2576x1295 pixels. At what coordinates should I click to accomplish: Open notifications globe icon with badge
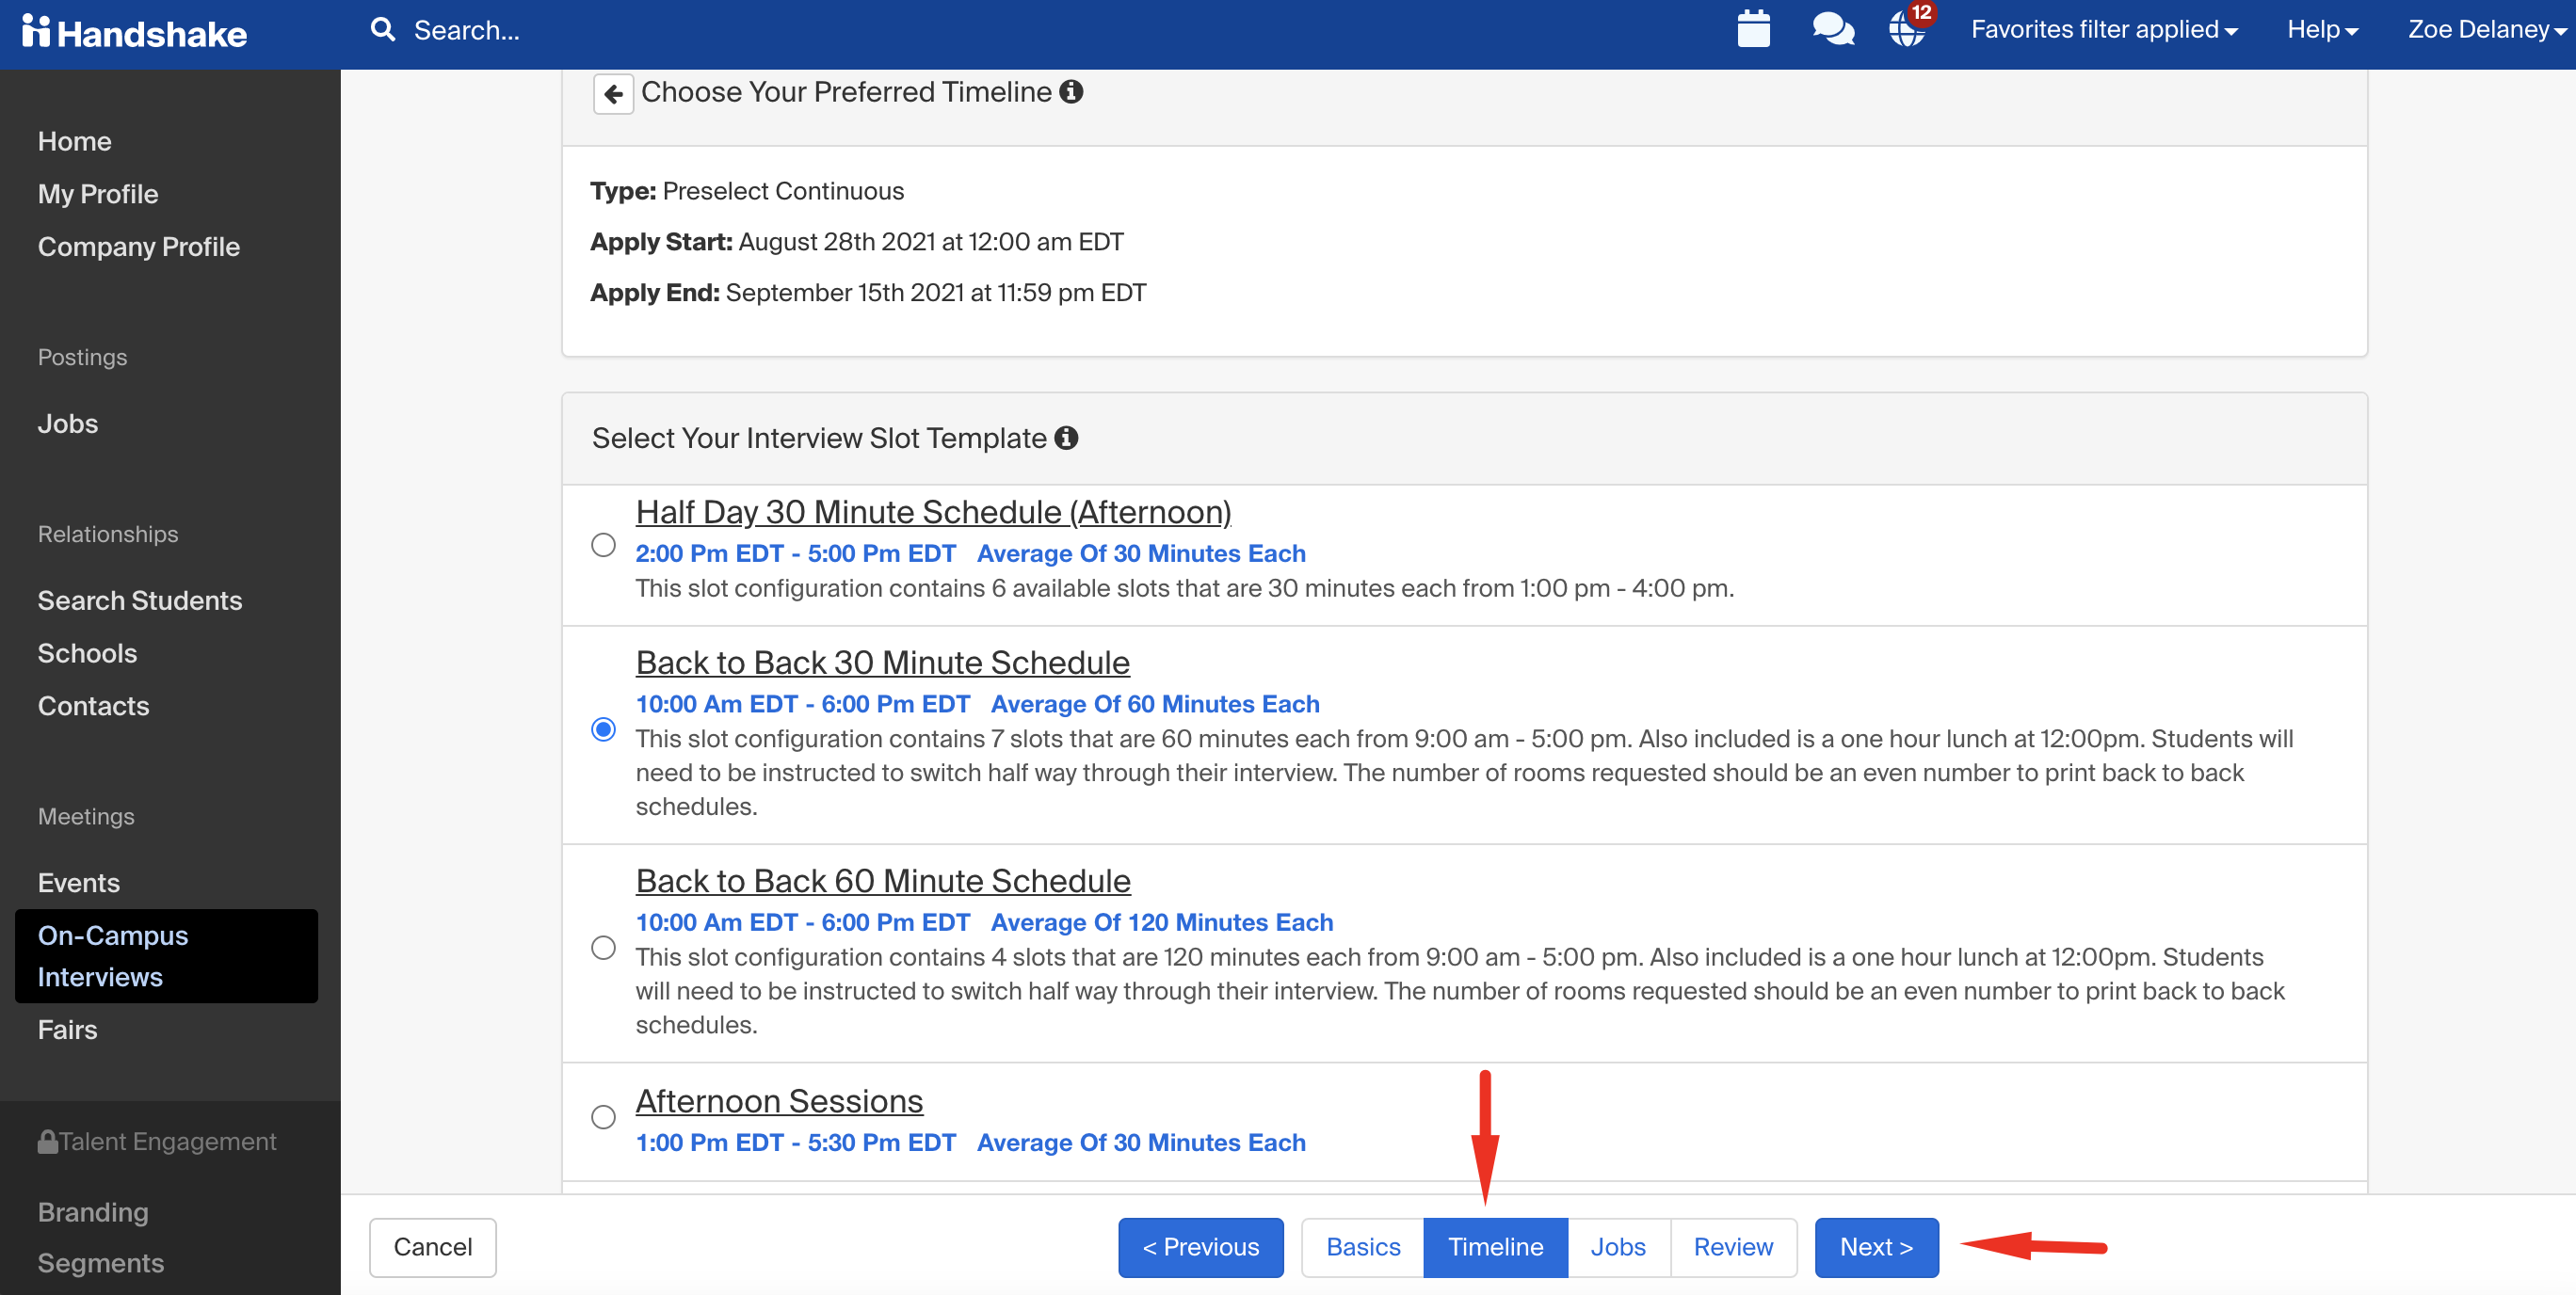pos(1908,27)
